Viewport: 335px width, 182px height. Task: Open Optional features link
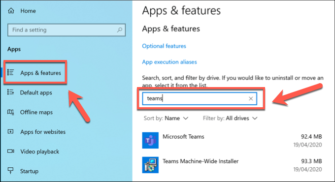click(164, 46)
